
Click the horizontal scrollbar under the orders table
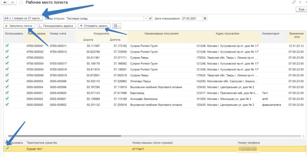click(64, 136)
